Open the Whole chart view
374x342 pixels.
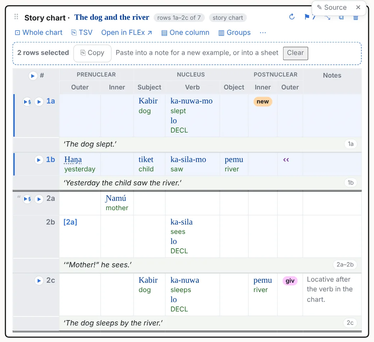39,32
